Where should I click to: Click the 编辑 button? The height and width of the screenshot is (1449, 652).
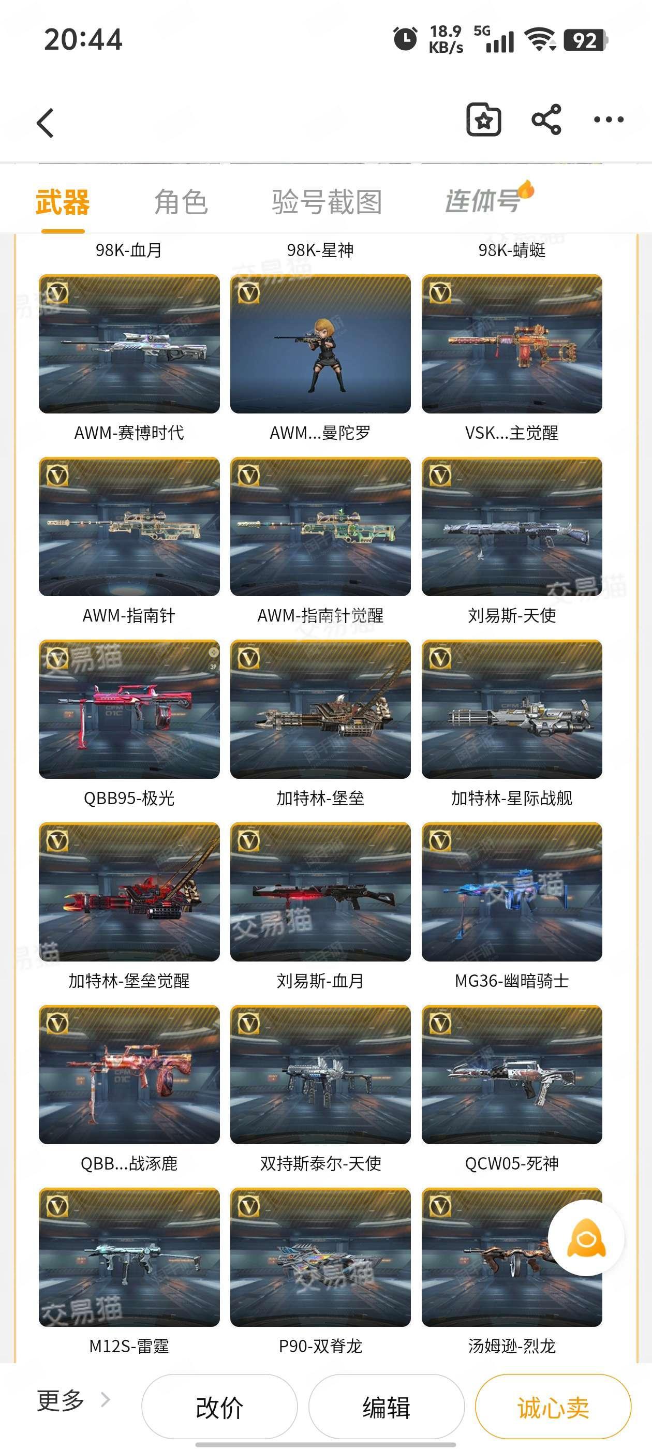pyautogui.click(x=387, y=1407)
